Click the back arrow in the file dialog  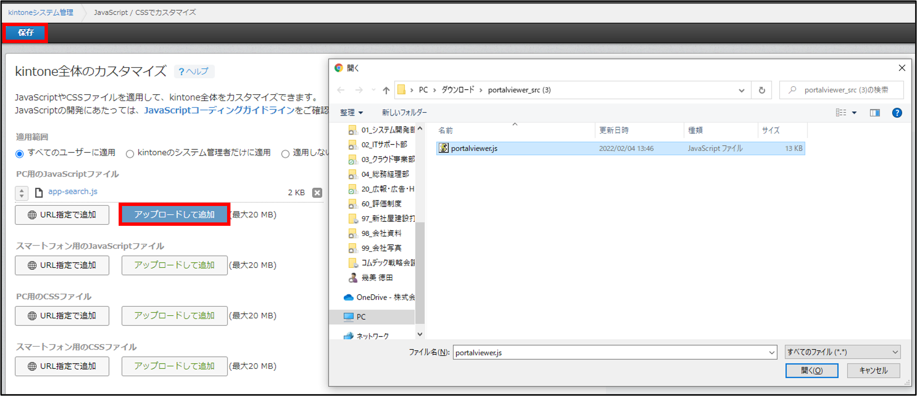pyautogui.click(x=341, y=90)
